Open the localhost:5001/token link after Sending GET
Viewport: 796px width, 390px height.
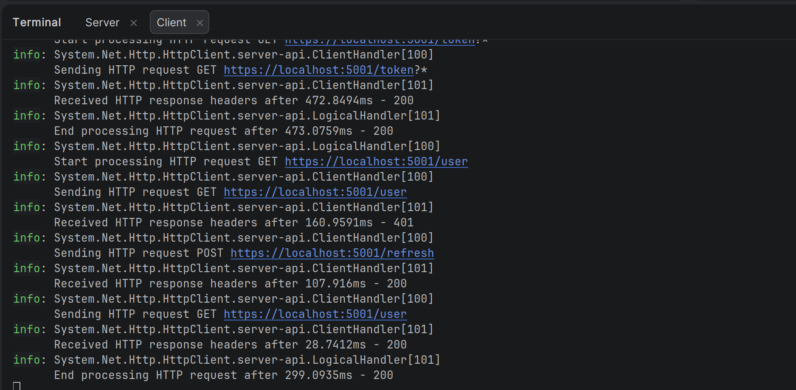[x=318, y=70]
